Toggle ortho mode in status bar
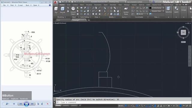This screenshot has width=192, height=108. [x=134, y=106]
